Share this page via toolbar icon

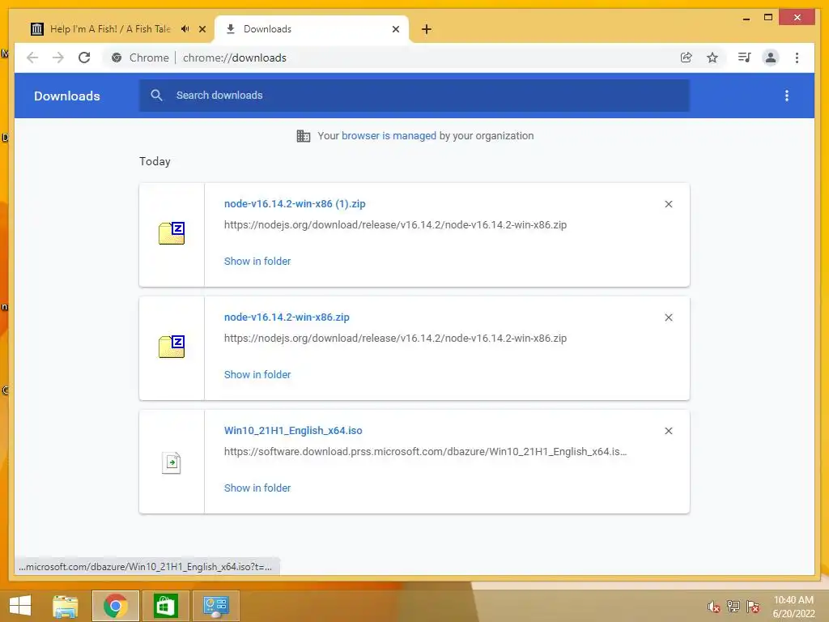[x=686, y=58]
